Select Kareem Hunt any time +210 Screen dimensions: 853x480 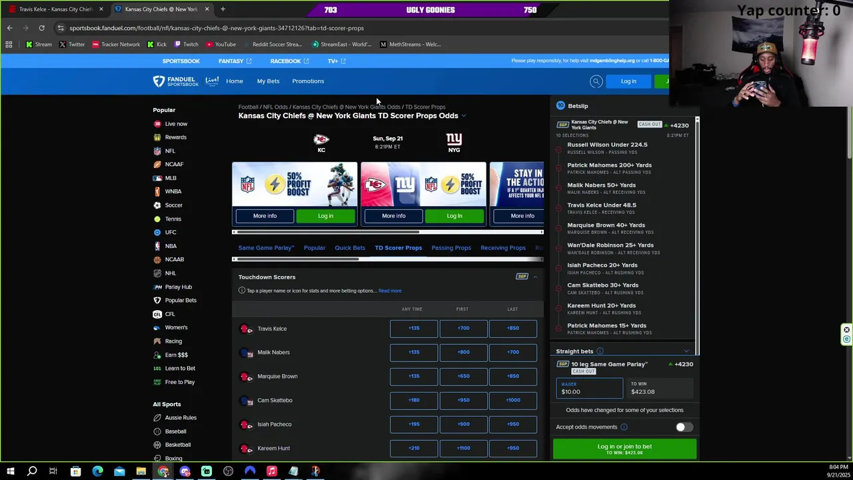tap(414, 449)
